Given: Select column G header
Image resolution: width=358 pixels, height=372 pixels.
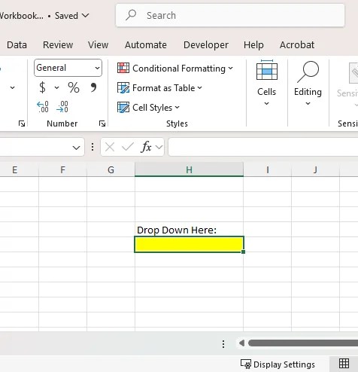Looking at the screenshot, I should [111, 169].
